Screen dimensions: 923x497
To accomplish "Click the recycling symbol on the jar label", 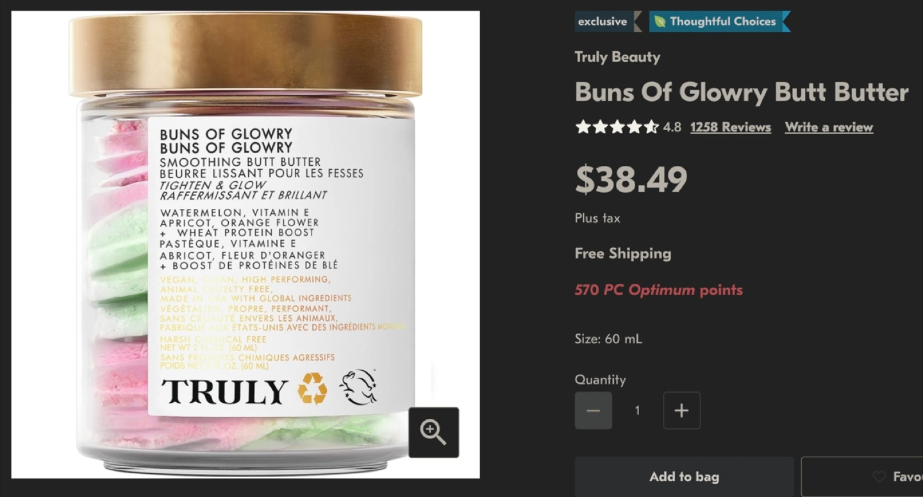I will click(312, 389).
